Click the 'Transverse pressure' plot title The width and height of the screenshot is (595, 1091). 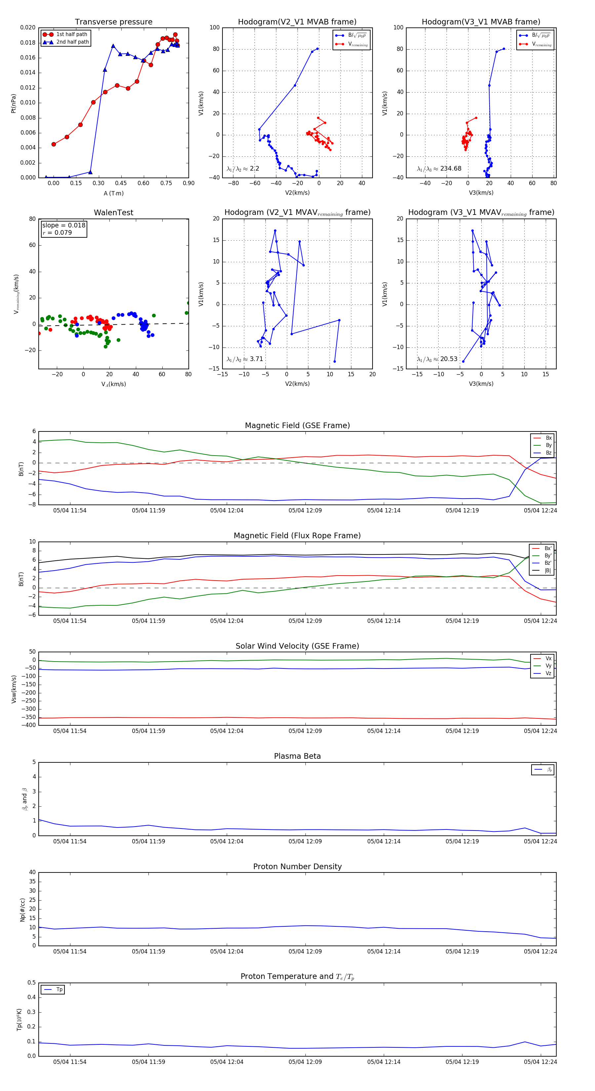coord(113,21)
